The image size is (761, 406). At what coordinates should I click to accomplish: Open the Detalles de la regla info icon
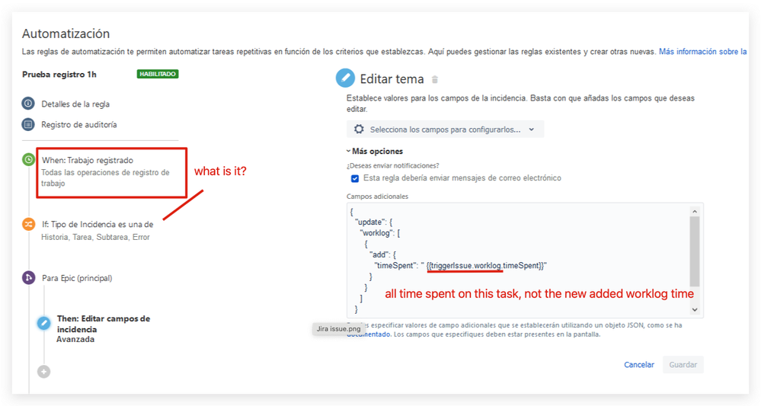tap(28, 104)
